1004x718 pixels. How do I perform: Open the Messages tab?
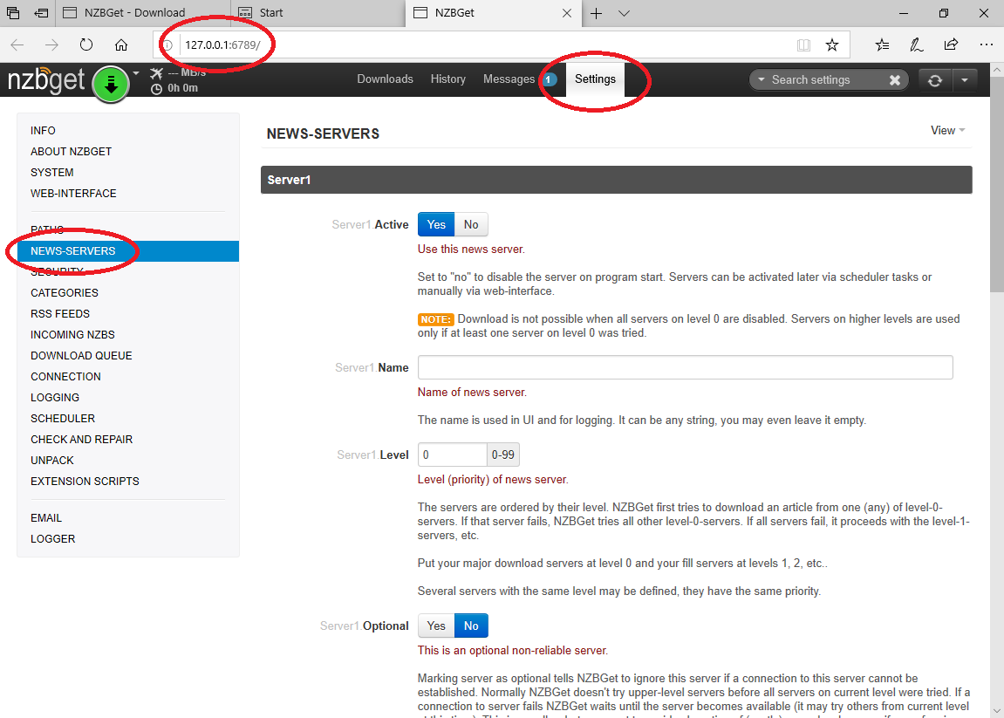coord(509,79)
